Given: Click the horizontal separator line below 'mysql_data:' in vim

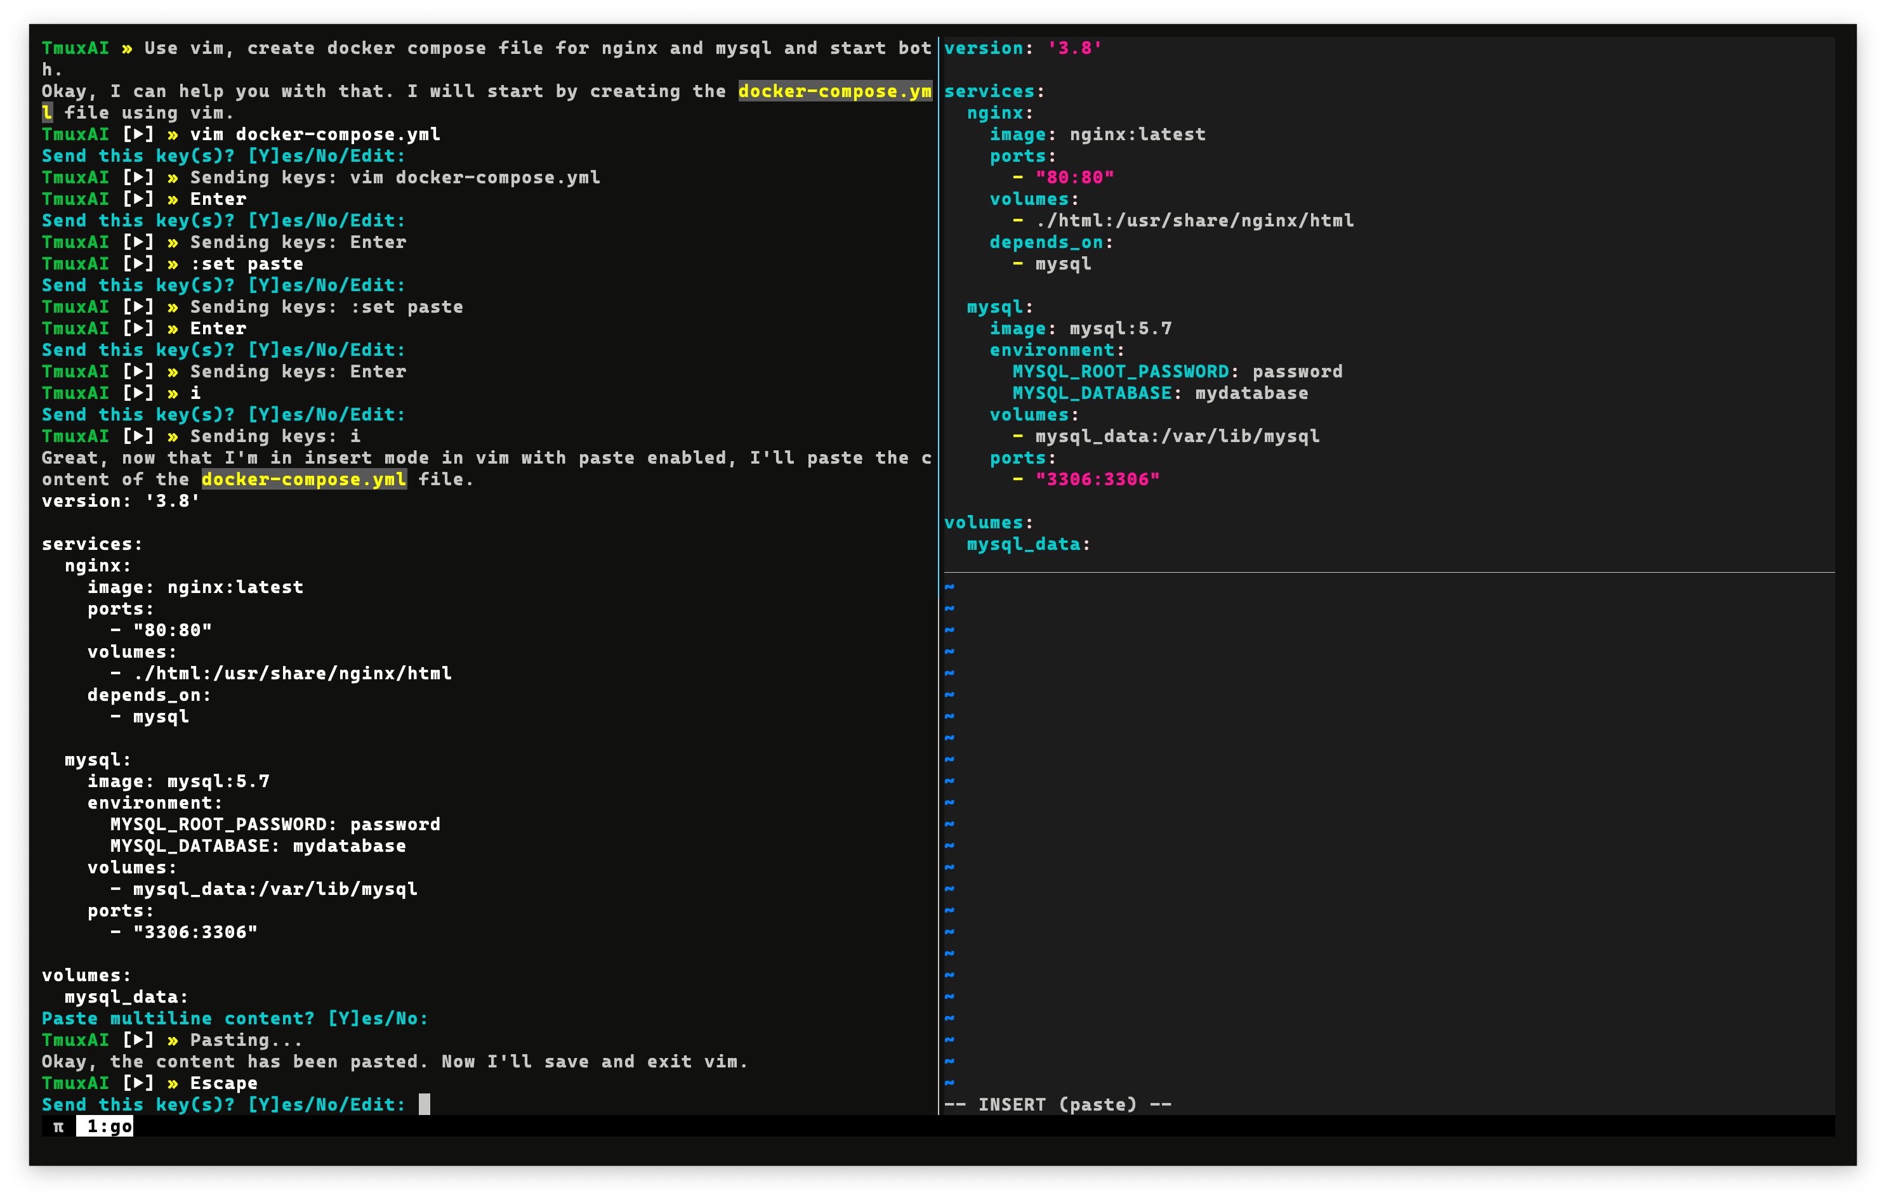Looking at the screenshot, I should 1388,572.
